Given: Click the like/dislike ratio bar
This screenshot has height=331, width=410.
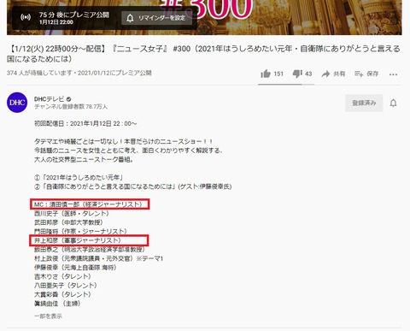Looking at the screenshot, I should pyautogui.click(x=286, y=85).
